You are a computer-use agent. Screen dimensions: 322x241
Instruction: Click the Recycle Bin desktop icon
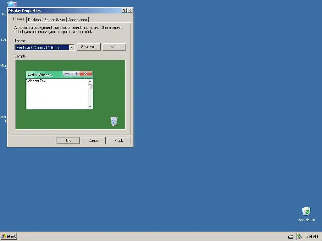pyautogui.click(x=306, y=214)
